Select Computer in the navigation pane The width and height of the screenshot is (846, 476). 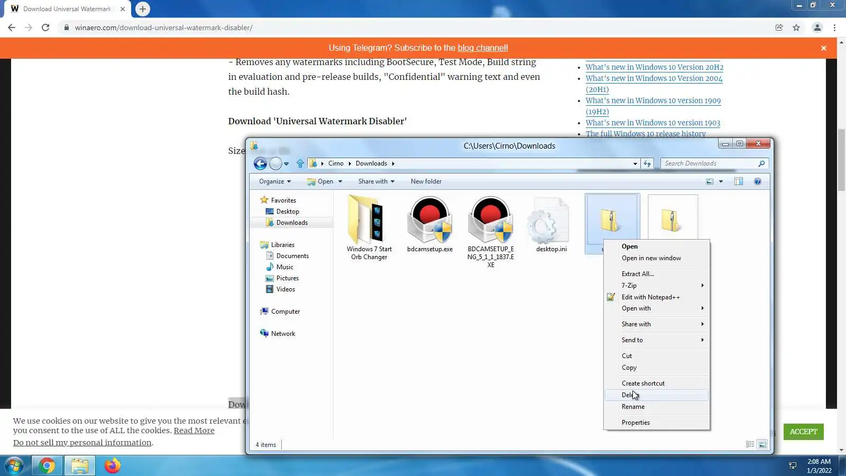point(286,312)
